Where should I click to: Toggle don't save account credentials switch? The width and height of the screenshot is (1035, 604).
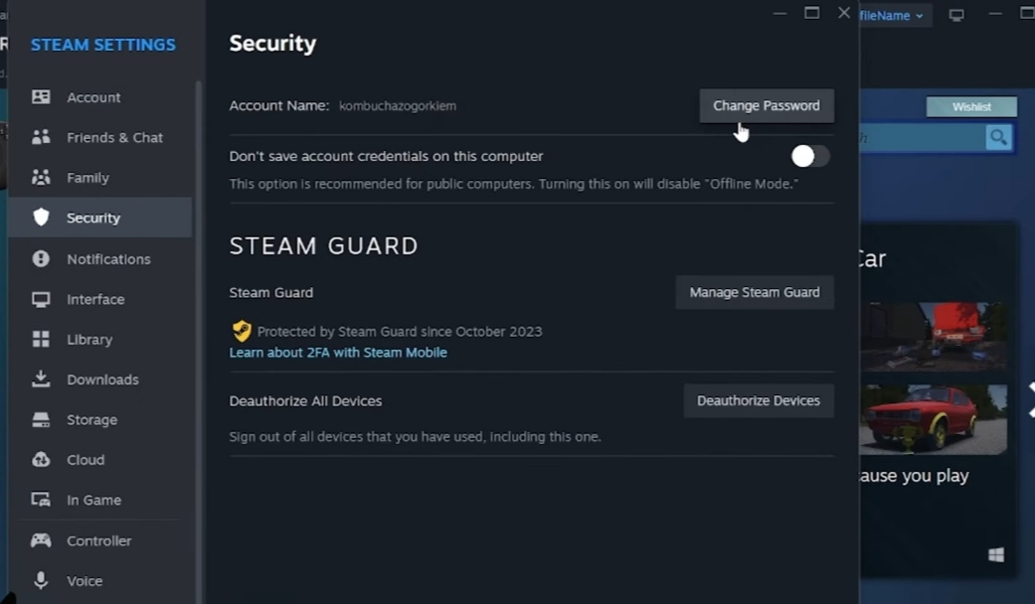tap(810, 156)
